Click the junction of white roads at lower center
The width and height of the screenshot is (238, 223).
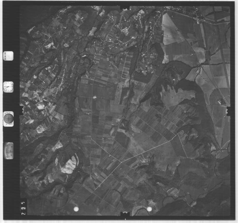121,162
